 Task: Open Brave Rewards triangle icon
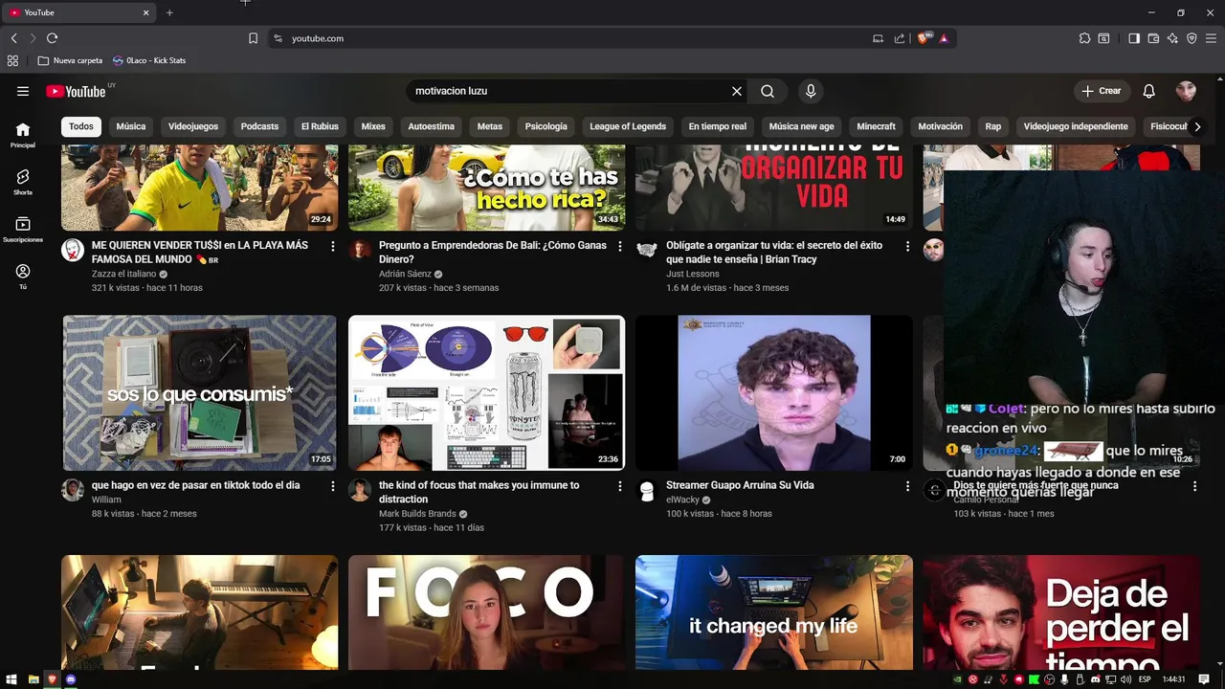click(x=944, y=38)
